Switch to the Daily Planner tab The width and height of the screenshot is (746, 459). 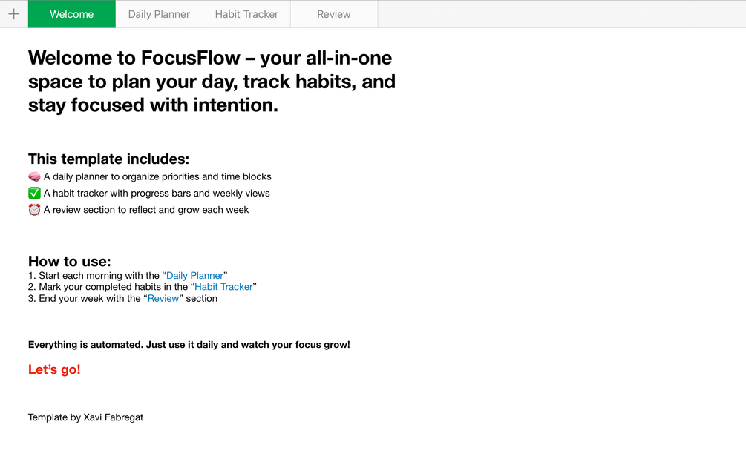(159, 14)
